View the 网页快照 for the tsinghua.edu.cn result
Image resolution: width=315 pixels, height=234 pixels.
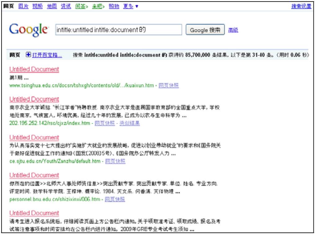tap(169, 85)
